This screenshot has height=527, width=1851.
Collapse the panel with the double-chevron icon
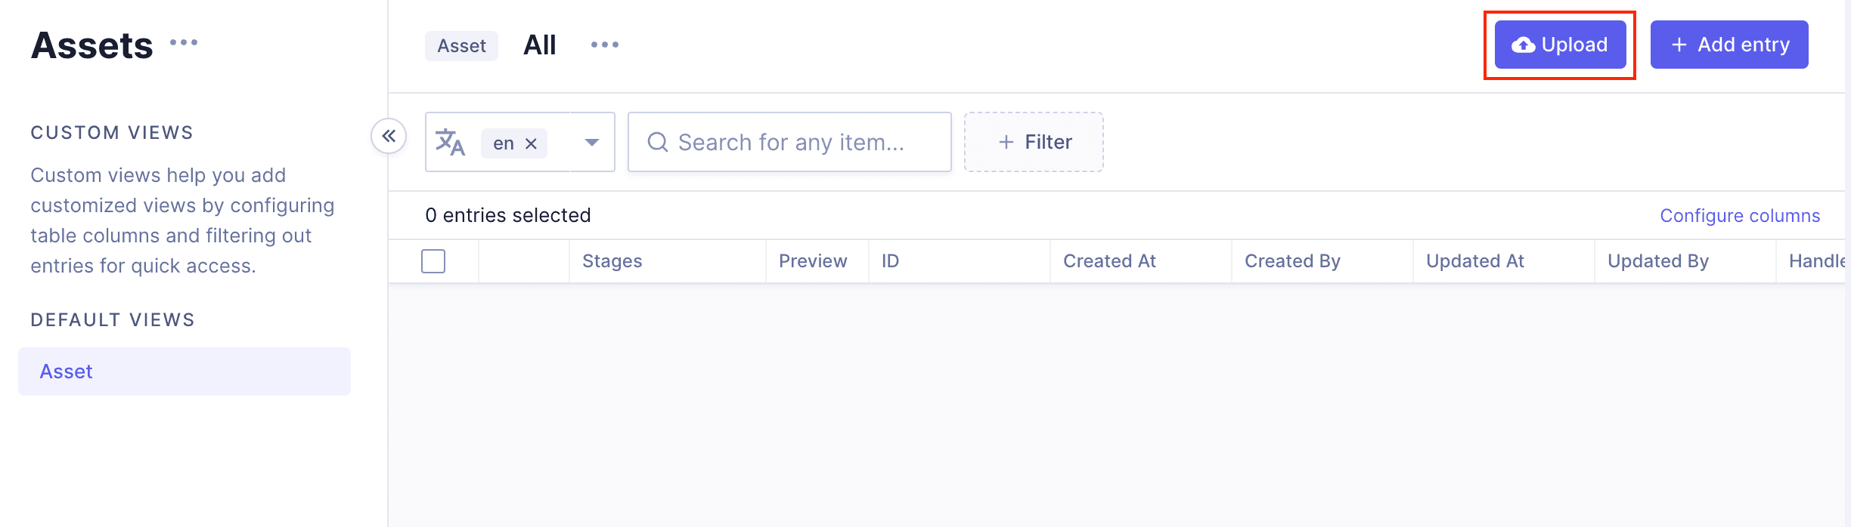(x=390, y=136)
